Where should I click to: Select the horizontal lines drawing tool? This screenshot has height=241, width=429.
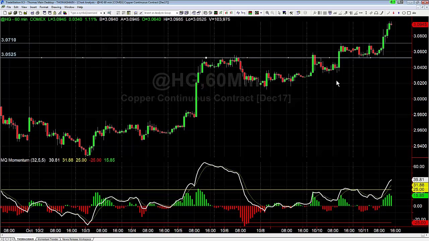pyautogui.click(x=325, y=13)
